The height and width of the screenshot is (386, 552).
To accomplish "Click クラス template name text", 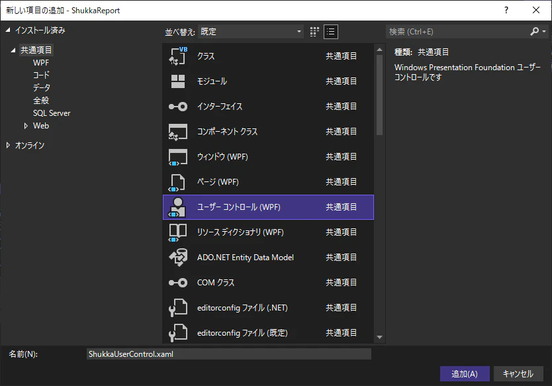I will (206, 56).
